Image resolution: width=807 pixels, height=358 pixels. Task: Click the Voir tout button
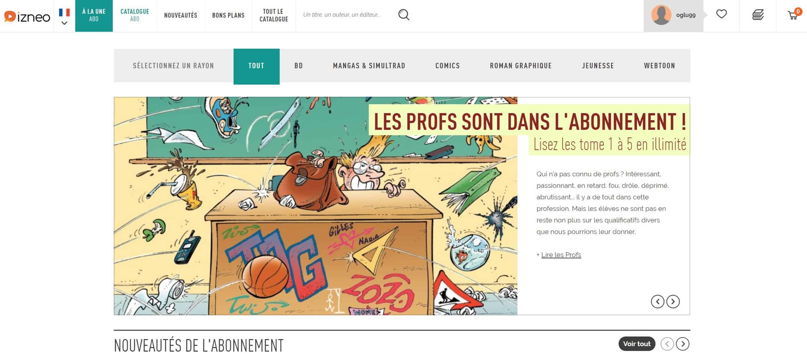(637, 344)
